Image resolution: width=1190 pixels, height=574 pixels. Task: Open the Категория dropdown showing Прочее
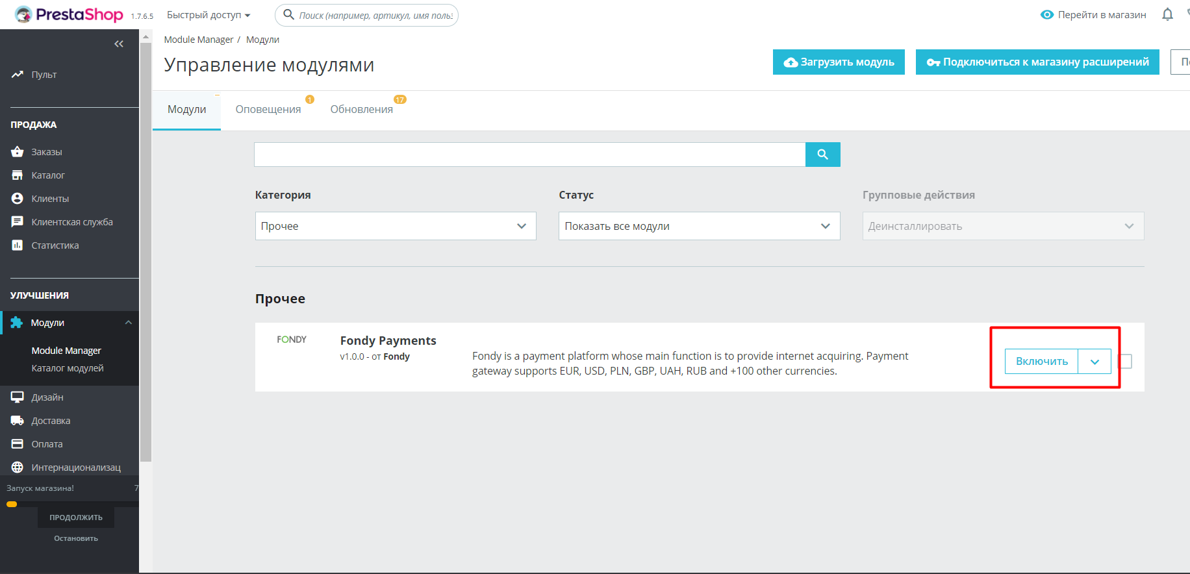coord(396,226)
